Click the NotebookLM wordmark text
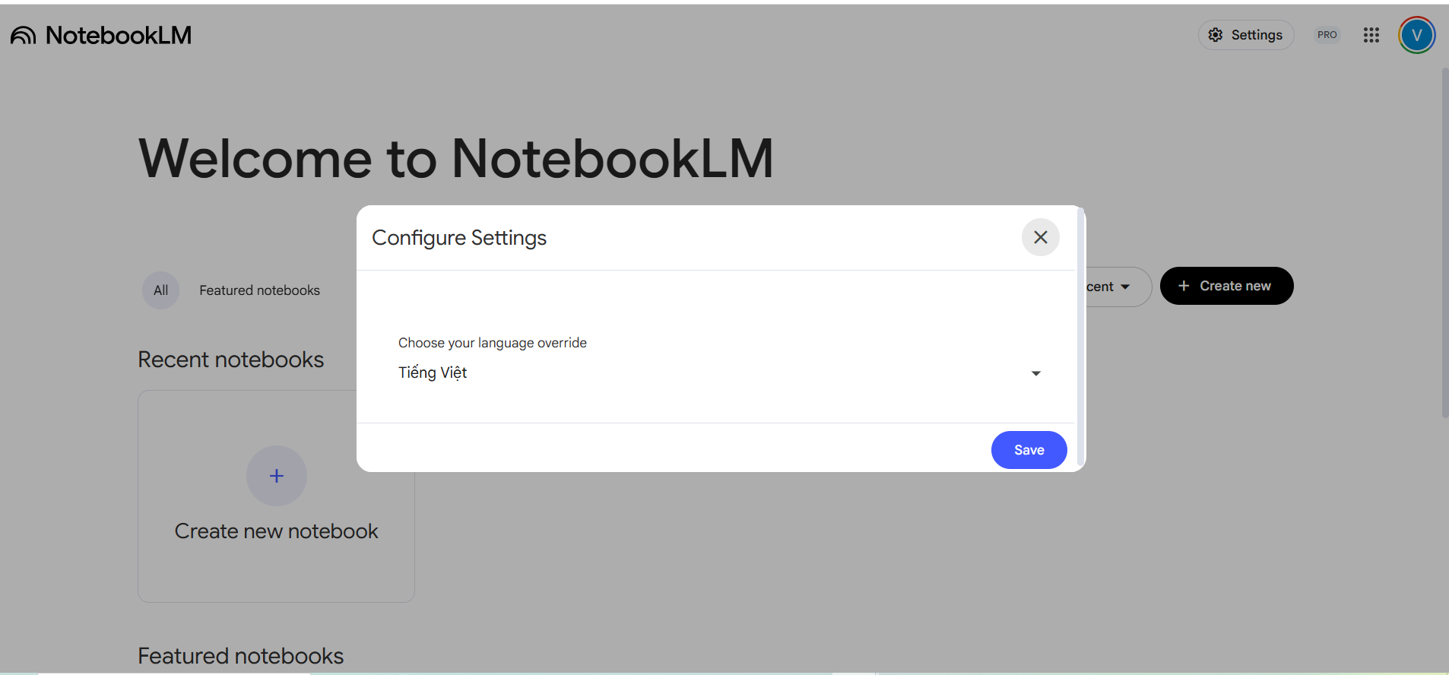1449x675 pixels. click(x=119, y=35)
